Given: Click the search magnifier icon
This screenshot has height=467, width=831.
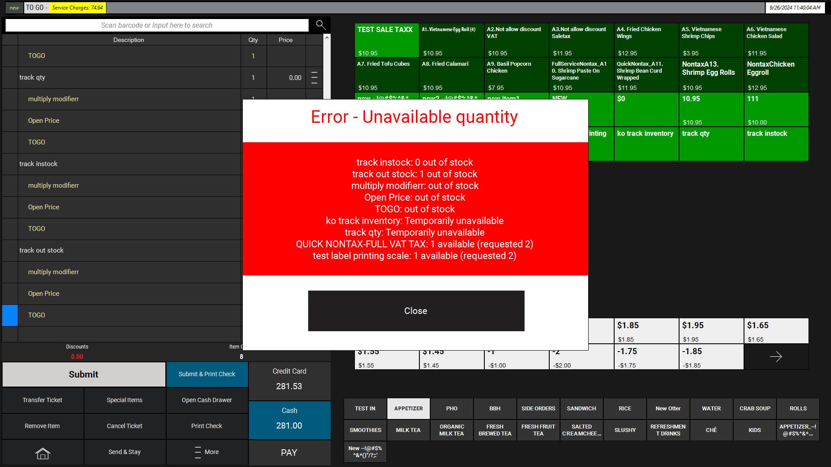Looking at the screenshot, I should [x=320, y=25].
